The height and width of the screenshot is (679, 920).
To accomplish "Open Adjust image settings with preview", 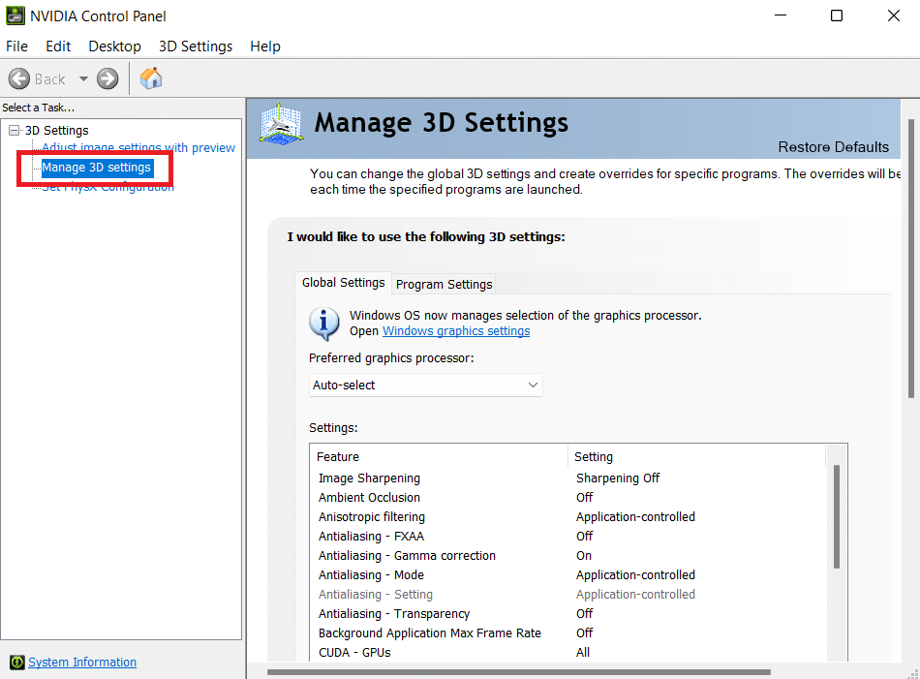I will click(x=138, y=147).
